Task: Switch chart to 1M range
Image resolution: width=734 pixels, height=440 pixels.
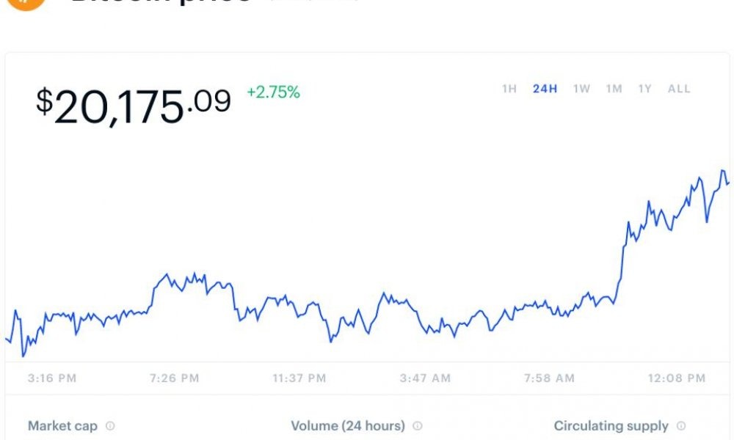Action: coord(614,89)
